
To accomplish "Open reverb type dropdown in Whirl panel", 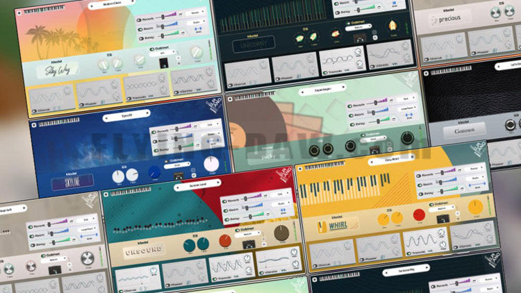I will point(474,169).
